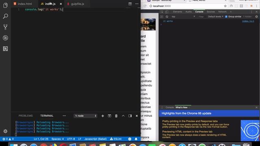Change language mode Javascript (Babel)
The height and width of the screenshot is (146, 260).
tap(95, 139)
